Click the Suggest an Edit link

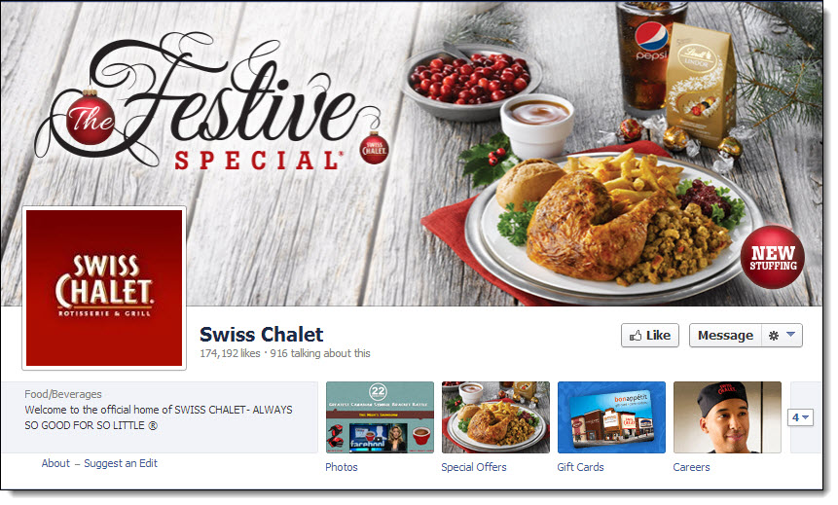[x=121, y=463]
